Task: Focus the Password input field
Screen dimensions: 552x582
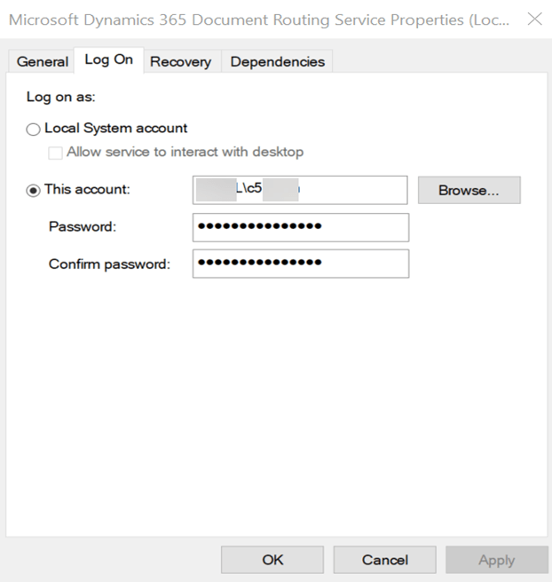Action: [x=300, y=227]
